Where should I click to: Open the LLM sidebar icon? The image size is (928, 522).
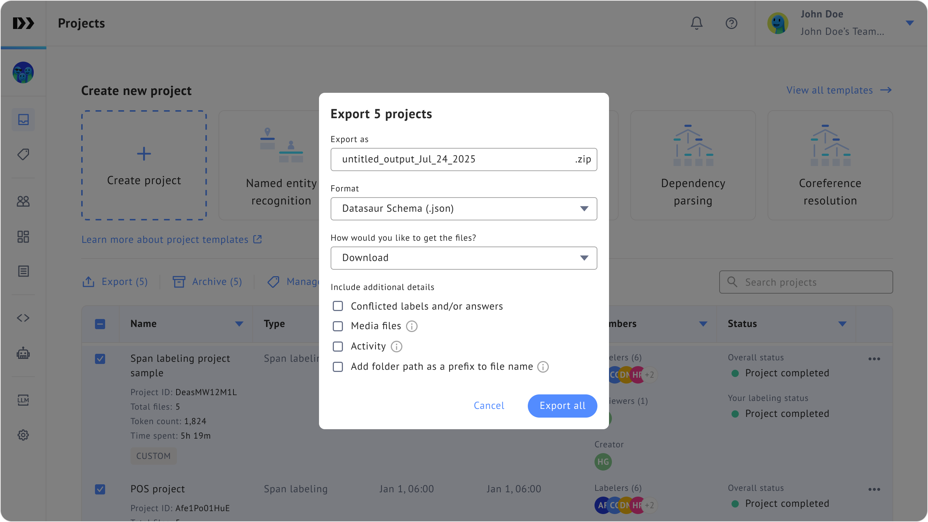click(23, 400)
